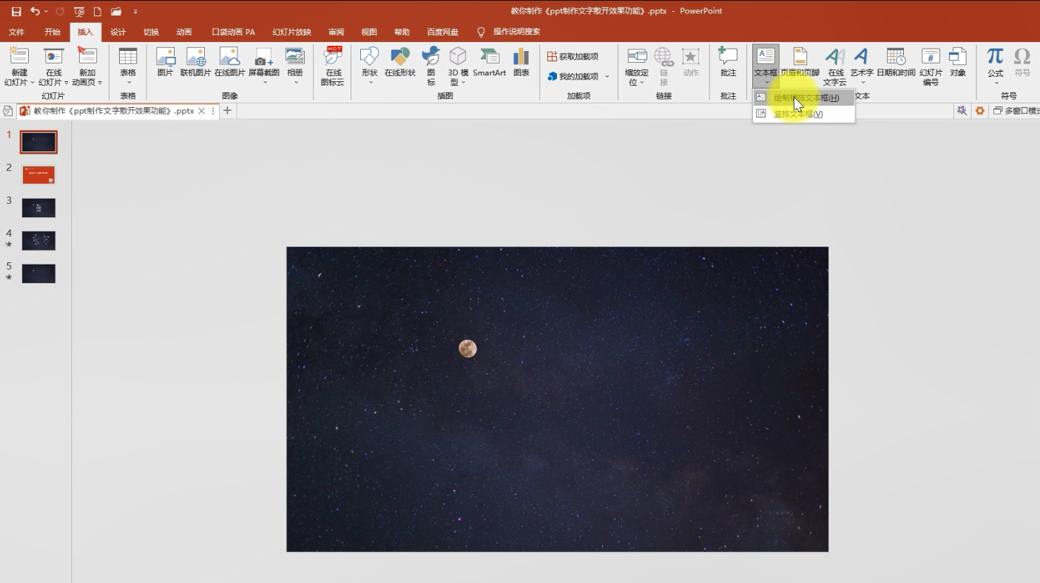Select slide 2 red thumbnail
Image resolution: width=1040 pixels, height=583 pixels.
coord(39,175)
